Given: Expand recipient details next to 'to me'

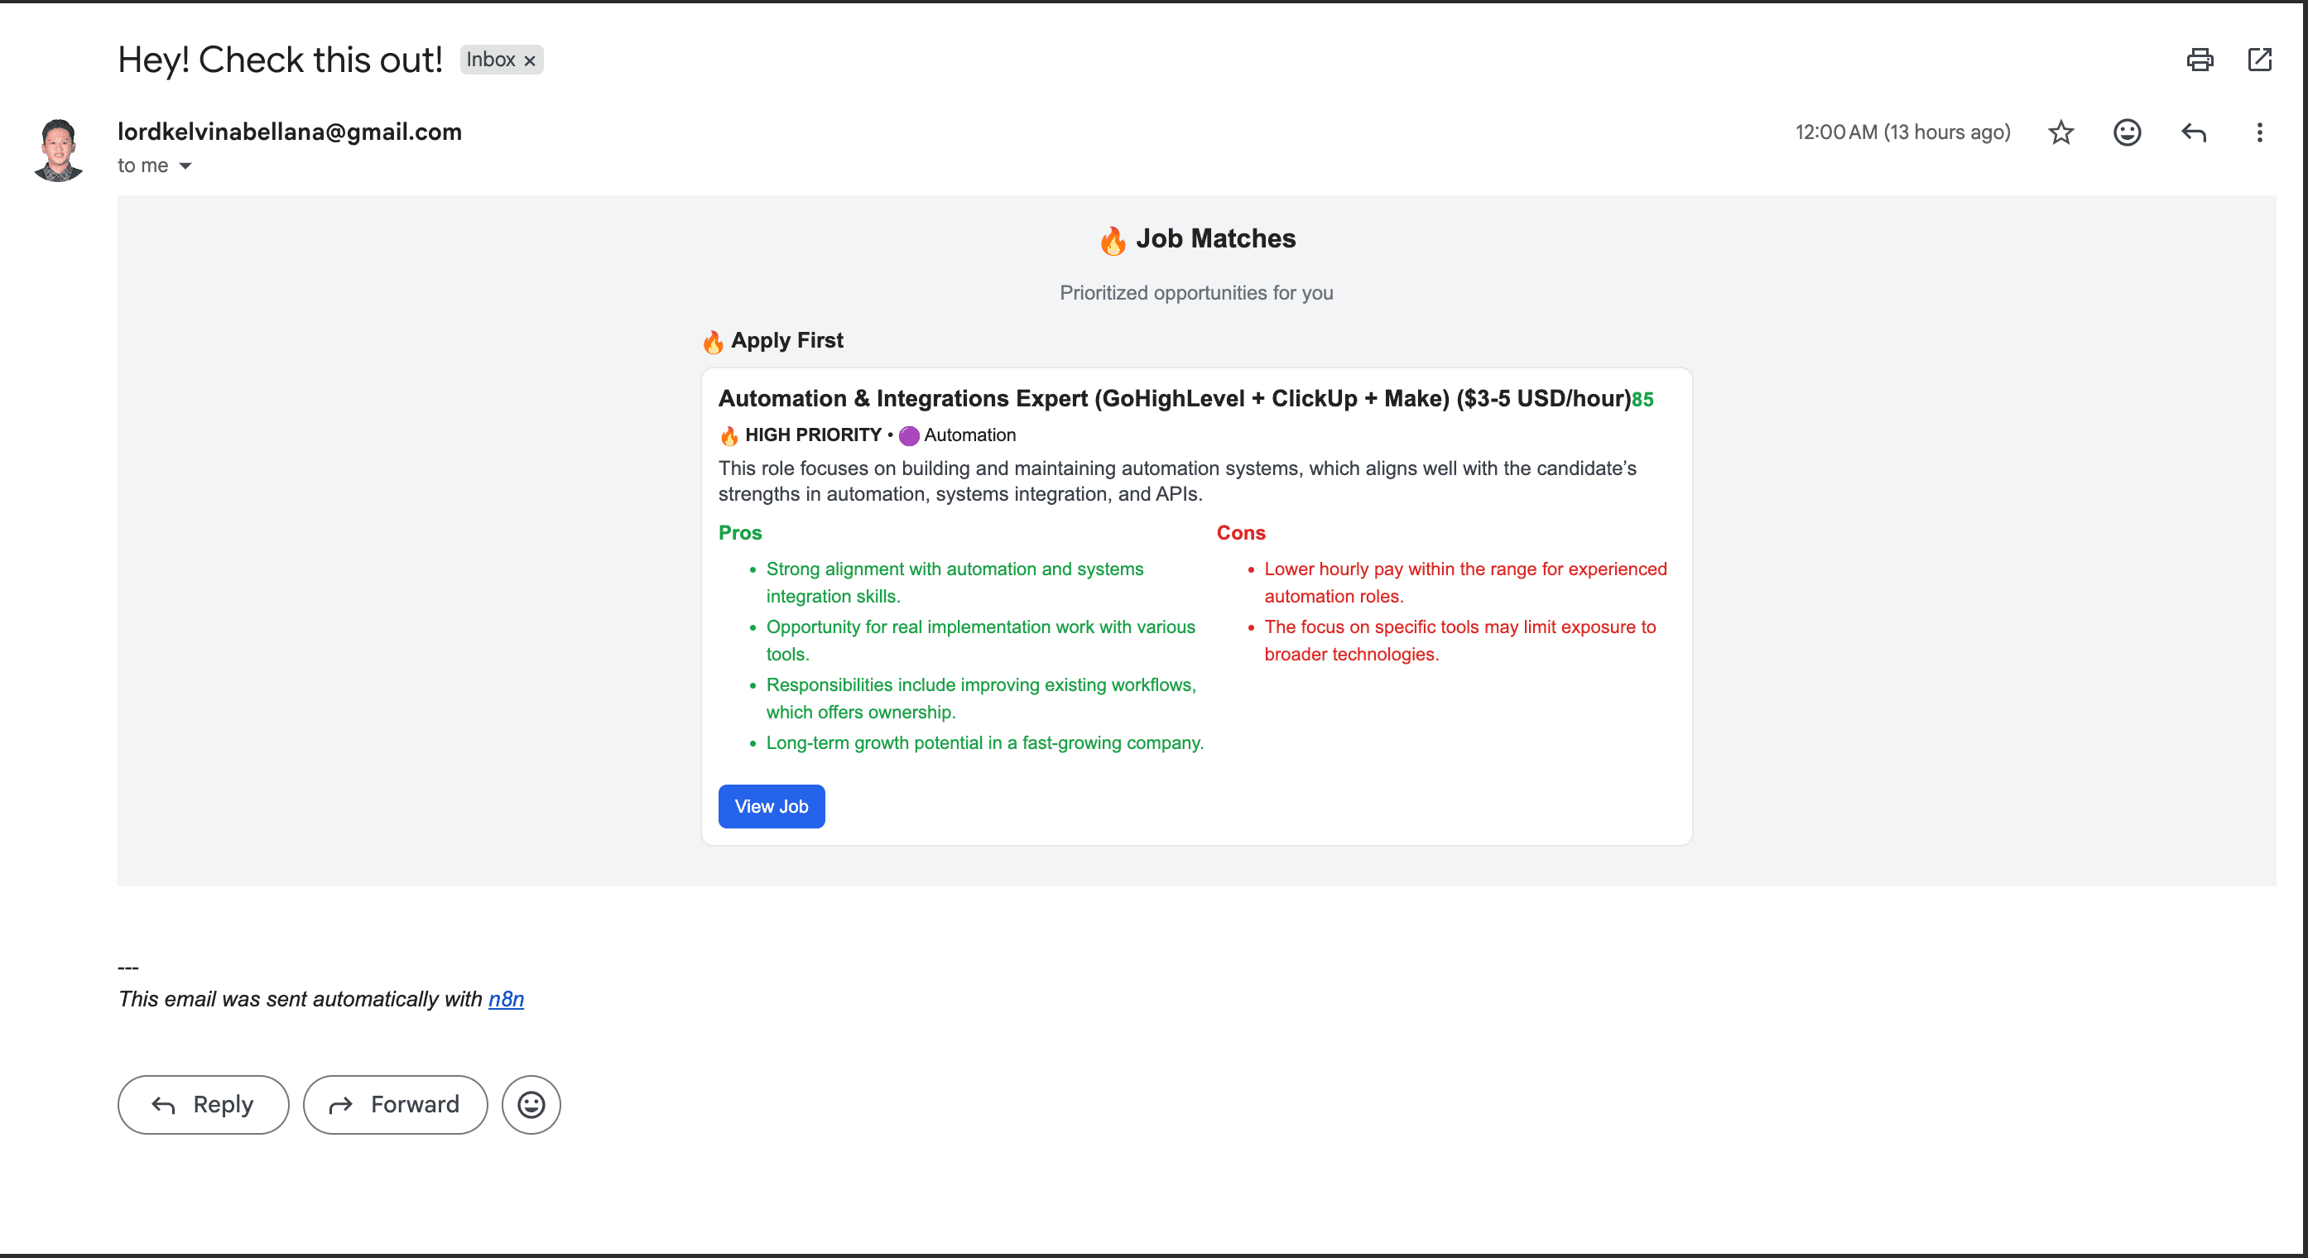Looking at the screenshot, I should (x=185, y=166).
